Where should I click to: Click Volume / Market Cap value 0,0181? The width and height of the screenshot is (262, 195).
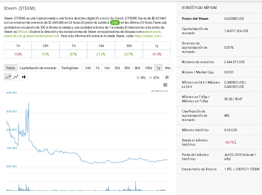(229, 72)
